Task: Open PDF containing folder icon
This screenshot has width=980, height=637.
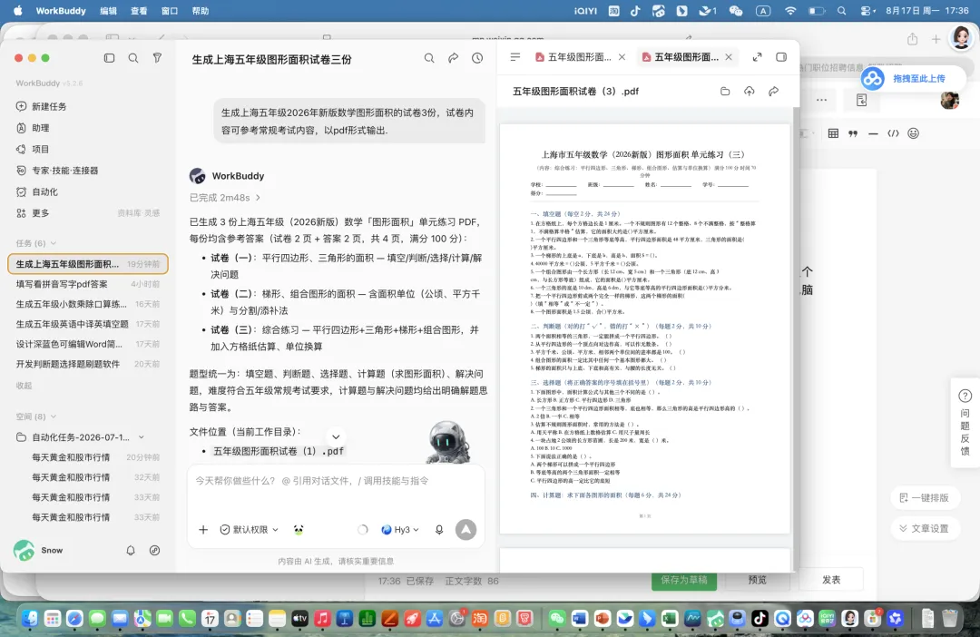Action: tap(725, 92)
